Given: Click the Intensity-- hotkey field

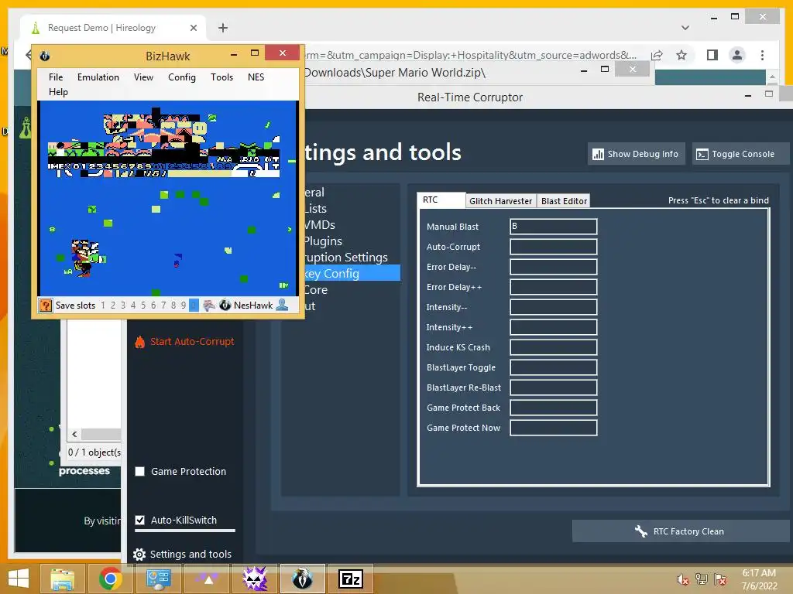Looking at the screenshot, I should pos(553,307).
